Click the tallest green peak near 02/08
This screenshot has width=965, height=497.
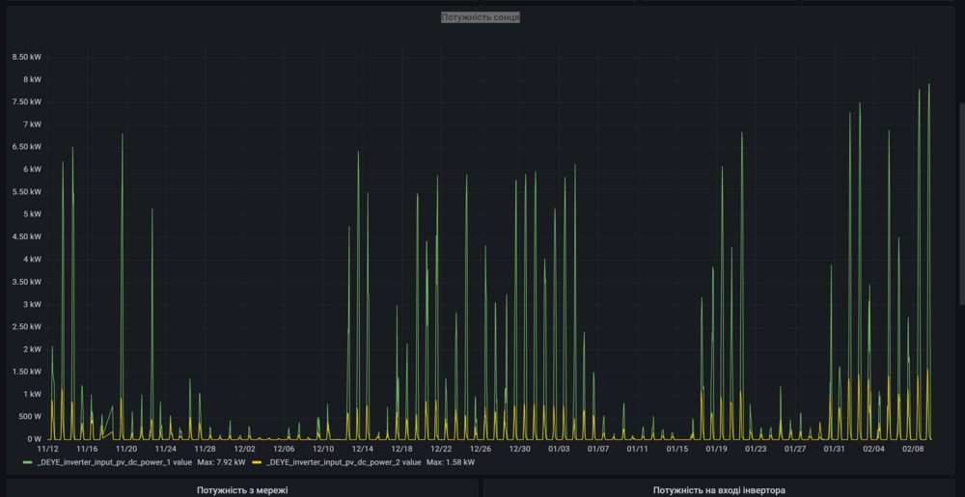[929, 85]
